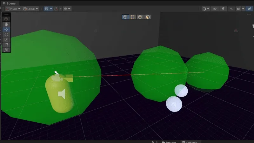
Task: Open the increment snap settings dropdown
Action: coord(67,9)
